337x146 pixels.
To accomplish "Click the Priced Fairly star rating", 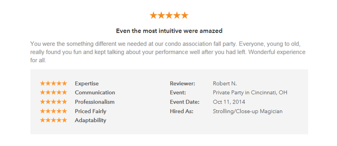I will 53,111.
